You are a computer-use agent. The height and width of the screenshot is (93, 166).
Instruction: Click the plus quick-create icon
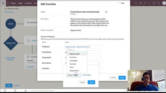[x=150, y=3]
